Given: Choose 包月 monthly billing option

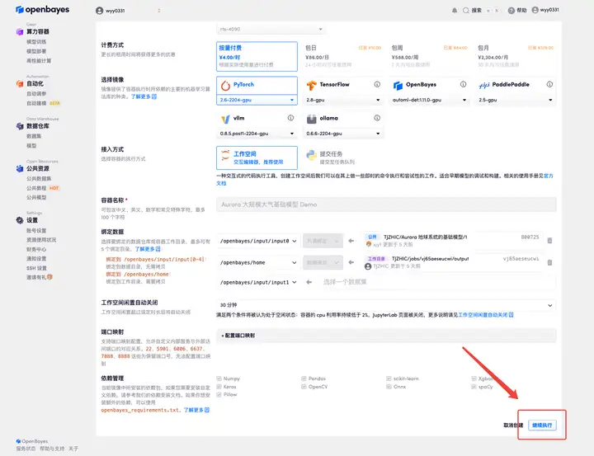Looking at the screenshot, I should 516,56.
